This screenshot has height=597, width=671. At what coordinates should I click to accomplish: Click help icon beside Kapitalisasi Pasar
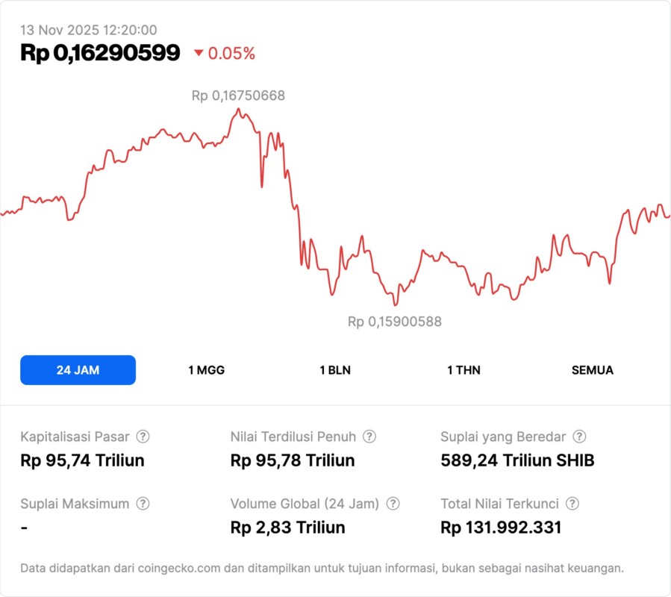143,437
